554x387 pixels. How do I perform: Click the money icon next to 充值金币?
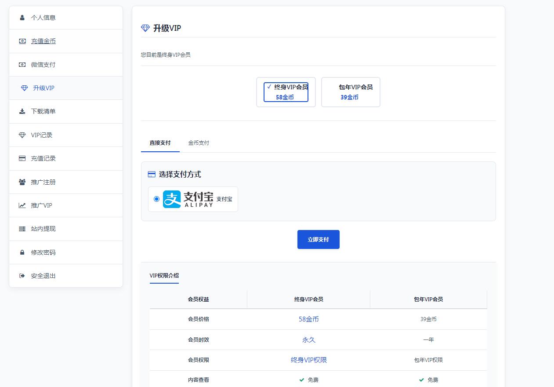pyautogui.click(x=22, y=41)
